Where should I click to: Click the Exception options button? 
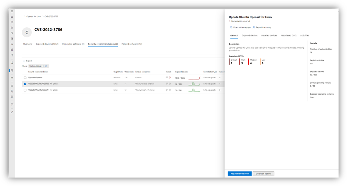click(263, 174)
